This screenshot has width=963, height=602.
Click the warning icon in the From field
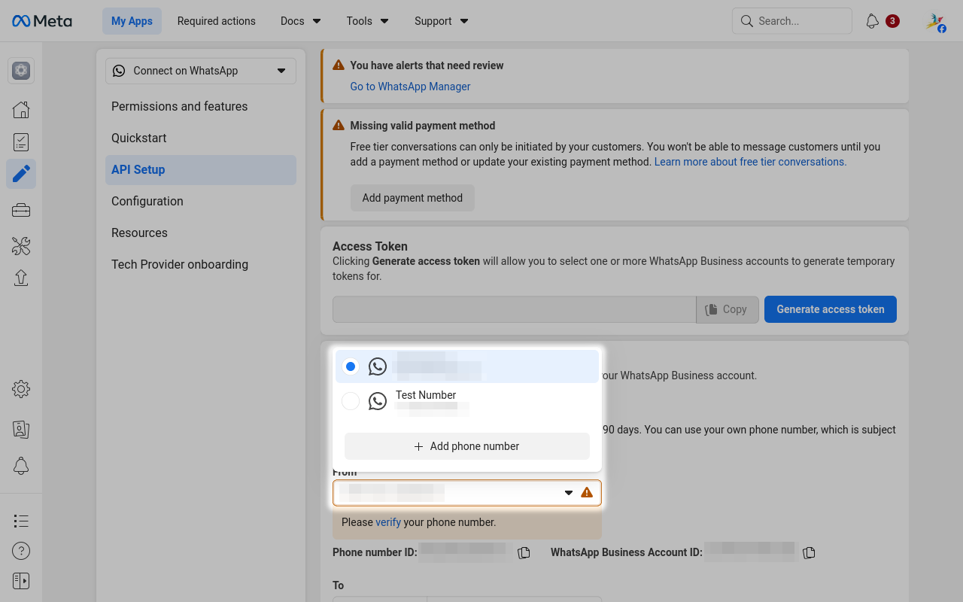(587, 493)
